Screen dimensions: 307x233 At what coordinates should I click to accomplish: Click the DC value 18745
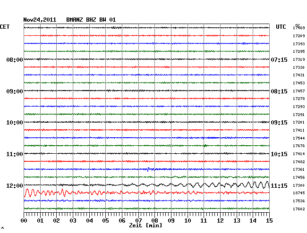point(299,193)
